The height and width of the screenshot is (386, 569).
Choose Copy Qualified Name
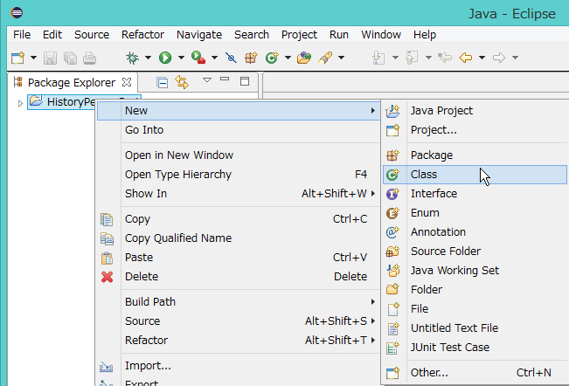[238, 238]
